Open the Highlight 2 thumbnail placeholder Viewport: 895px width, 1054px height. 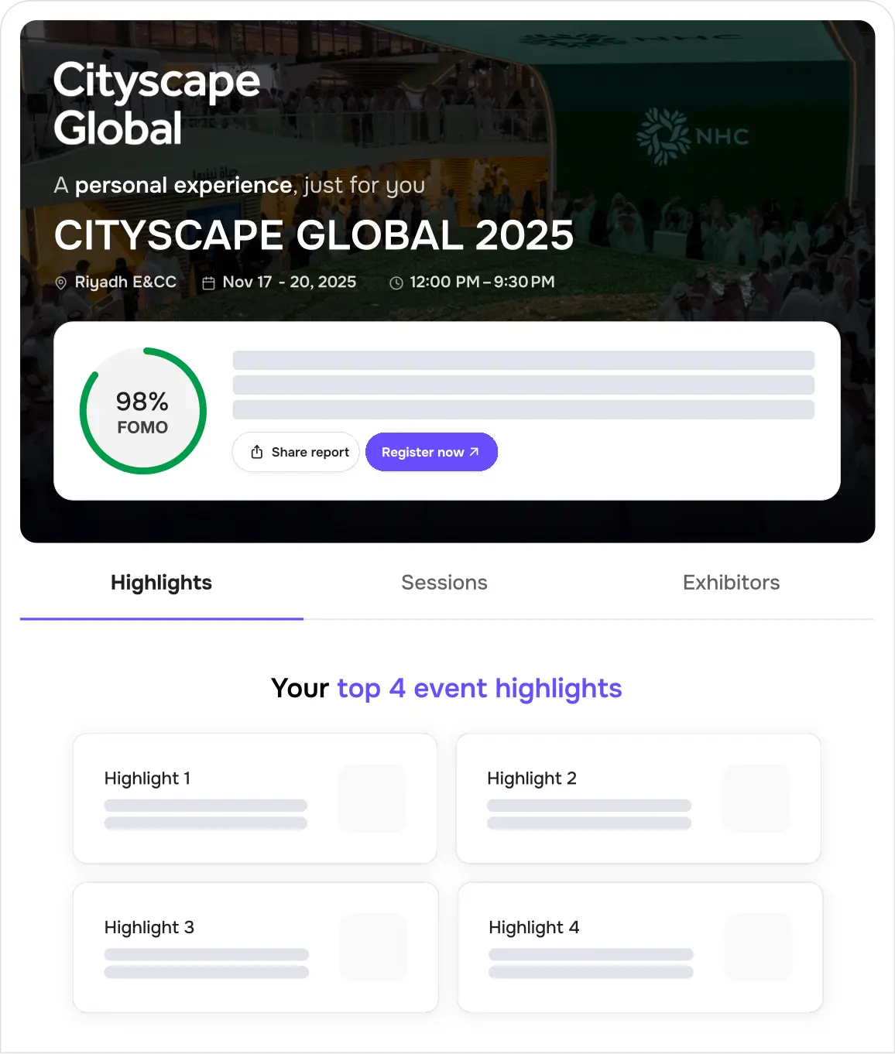[756, 799]
